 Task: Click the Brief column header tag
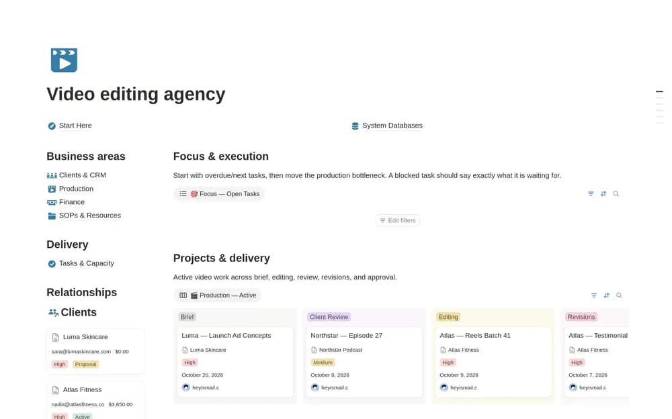[x=187, y=317]
